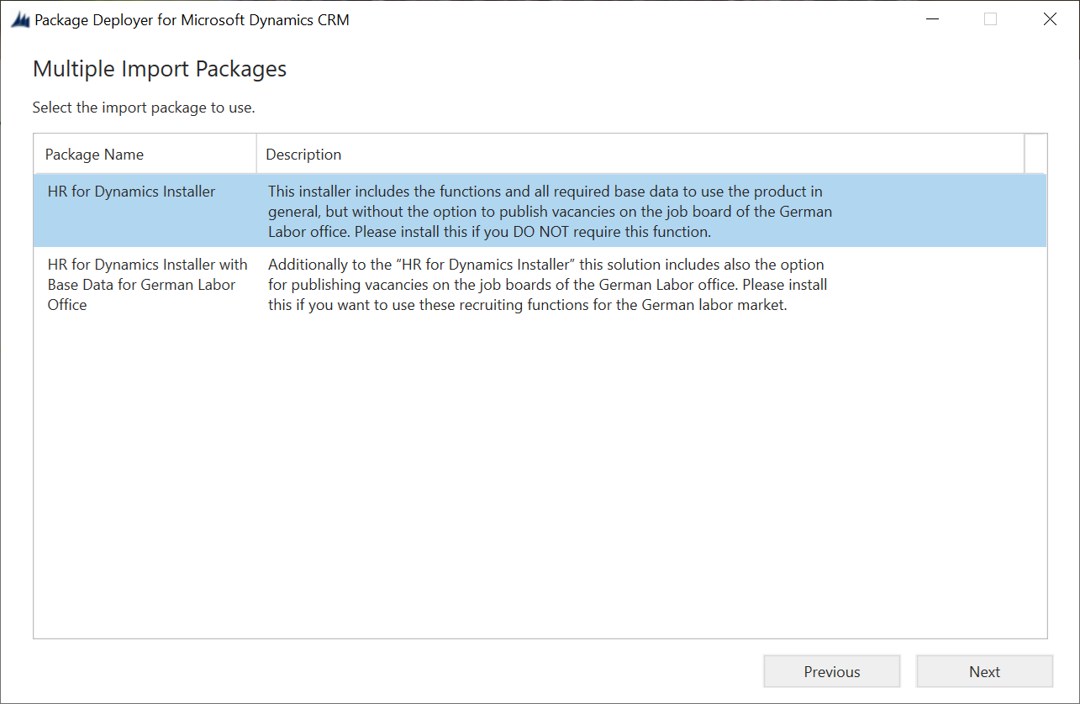The image size is (1080, 704).
Task: Click the Description column header
Action: pyautogui.click(x=303, y=155)
